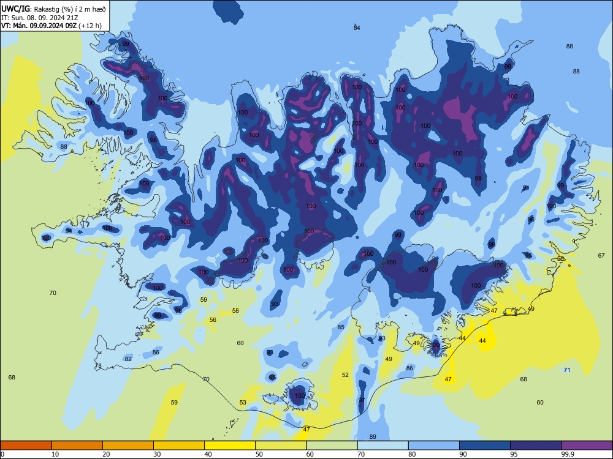Click the initial time line 'IT: Sun. 08. 09. 2024 21Z'
This screenshot has height=459, width=613.
(x=39, y=18)
